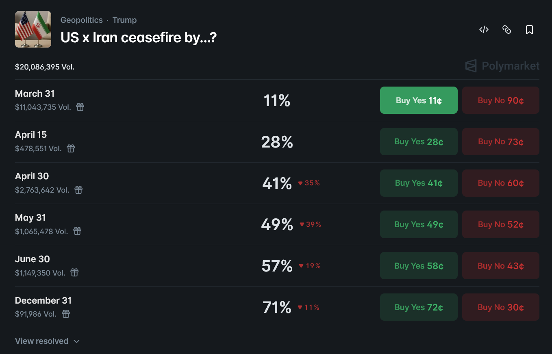552x354 pixels.
Task: Buy Yes at 49¢ for May 31
Action: [x=419, y=224]
